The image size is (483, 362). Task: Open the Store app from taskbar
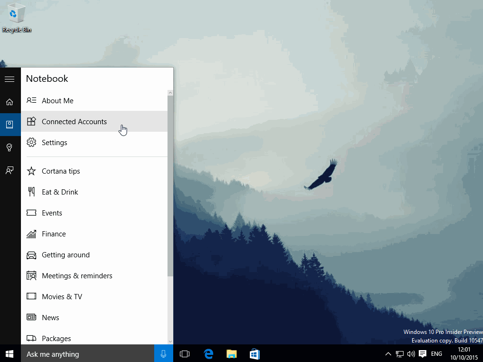[255, 354]
